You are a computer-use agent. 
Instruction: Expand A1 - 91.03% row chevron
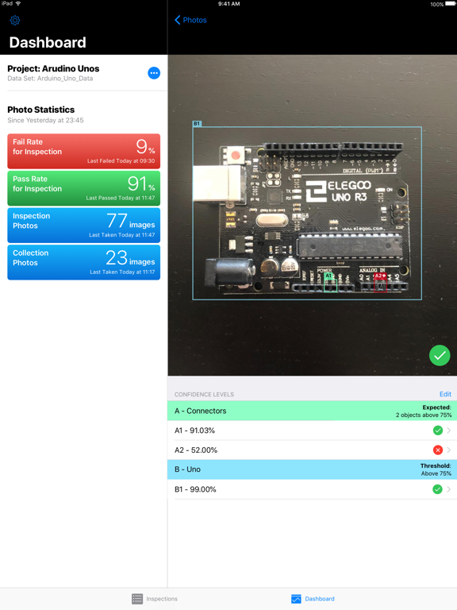coord(449,430)
